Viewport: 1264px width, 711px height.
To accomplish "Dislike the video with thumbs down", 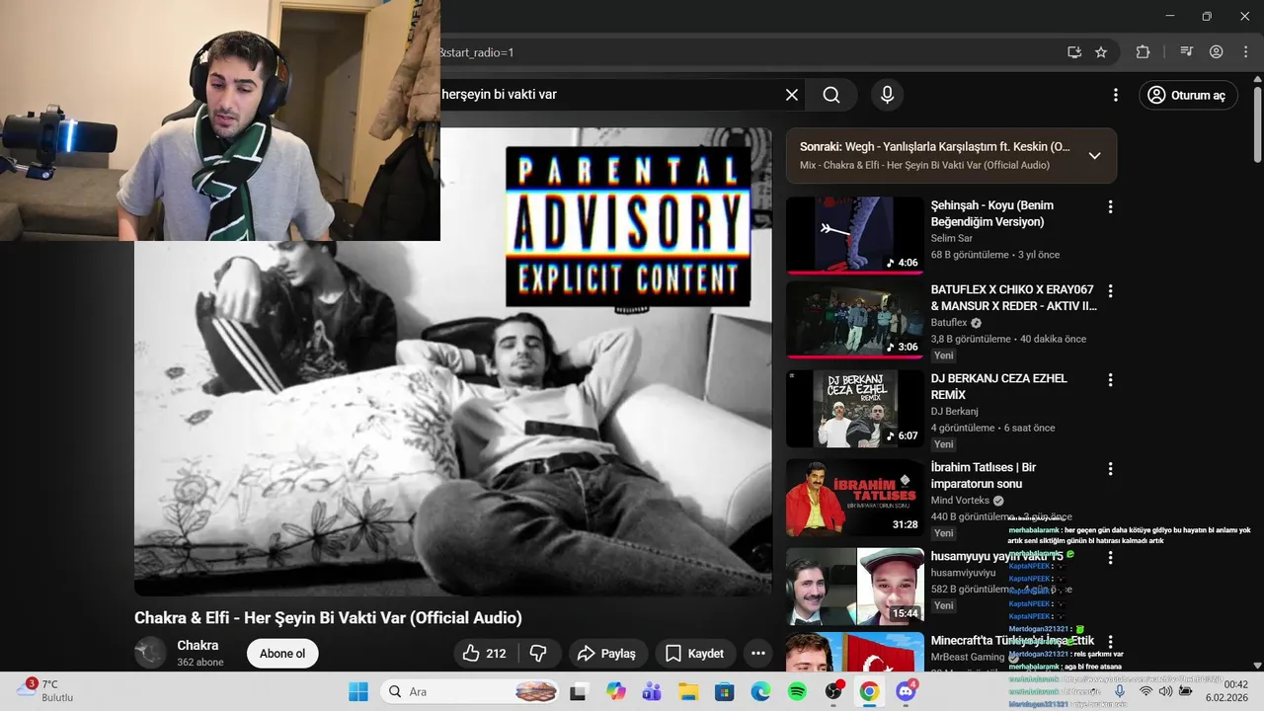I will pos(539,654).
